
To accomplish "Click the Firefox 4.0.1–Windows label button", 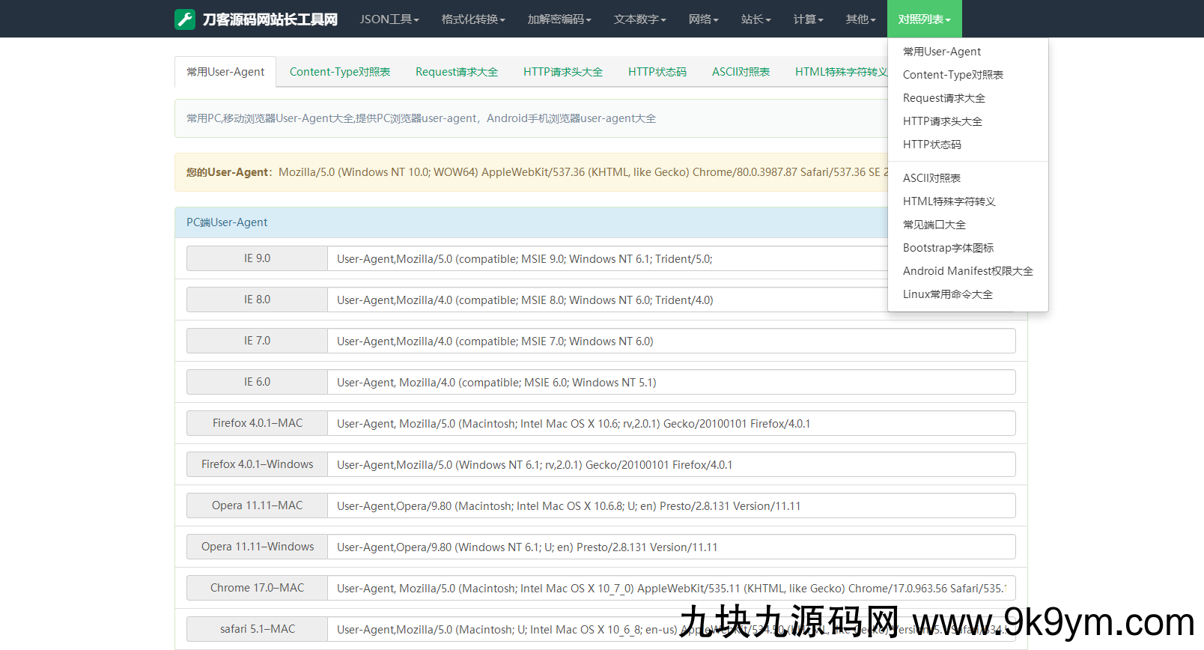I will (x=257, y=464).
